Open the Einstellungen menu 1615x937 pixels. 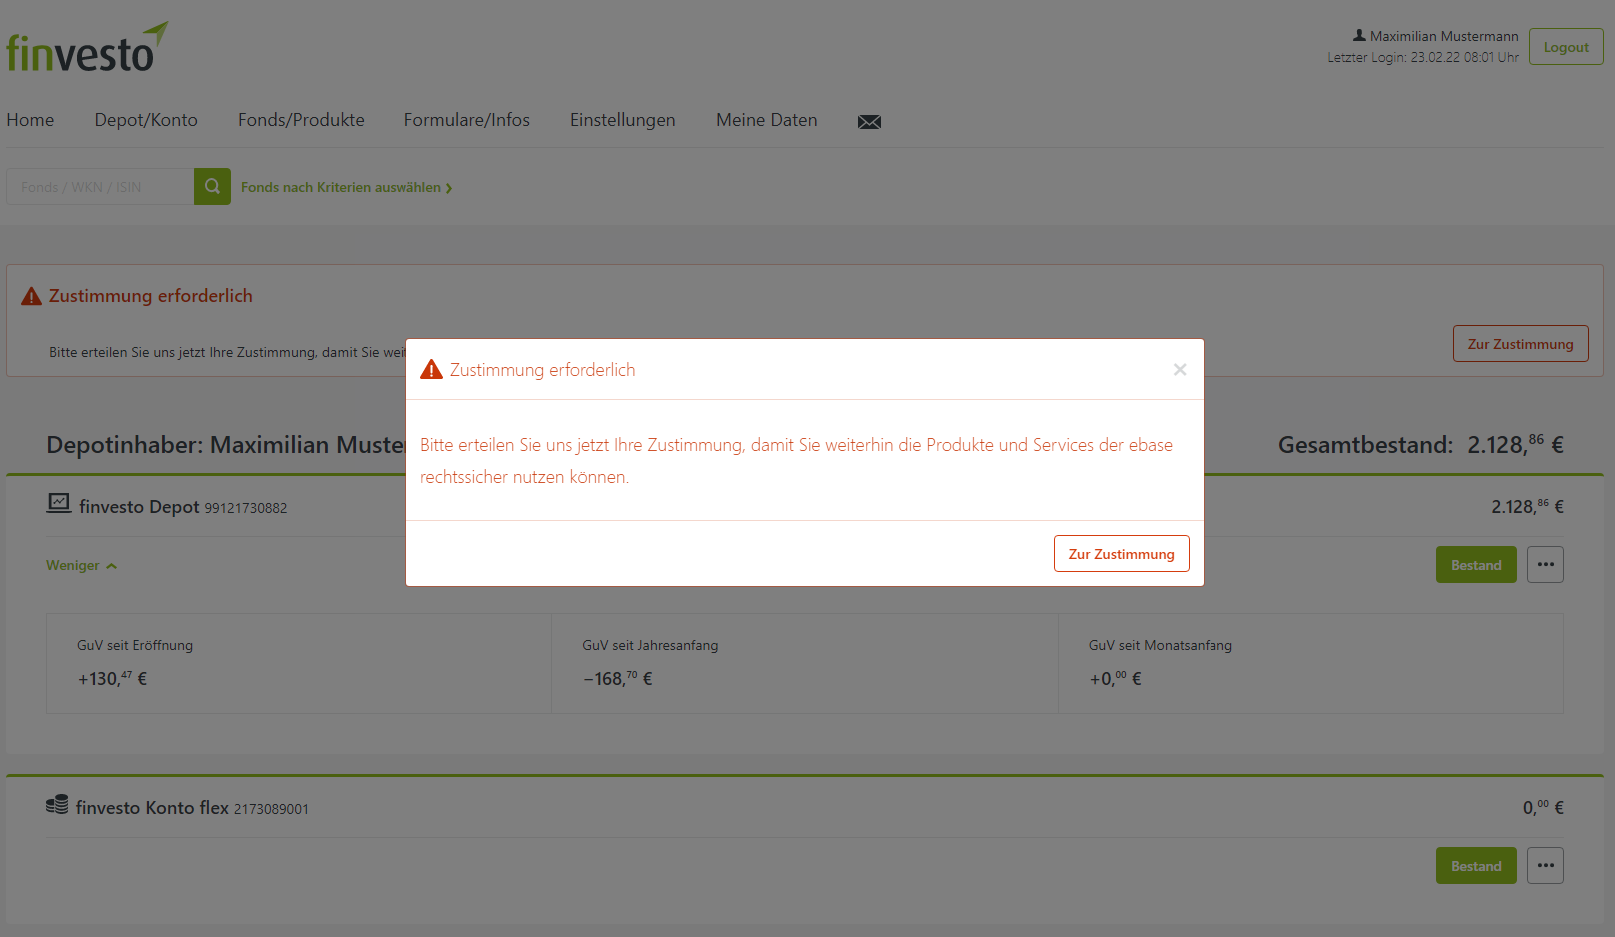623,120
